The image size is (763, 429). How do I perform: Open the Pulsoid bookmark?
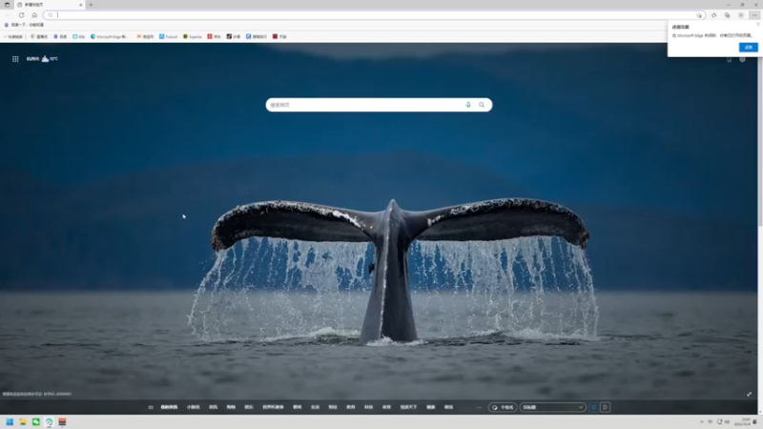[x=169, y=36]
